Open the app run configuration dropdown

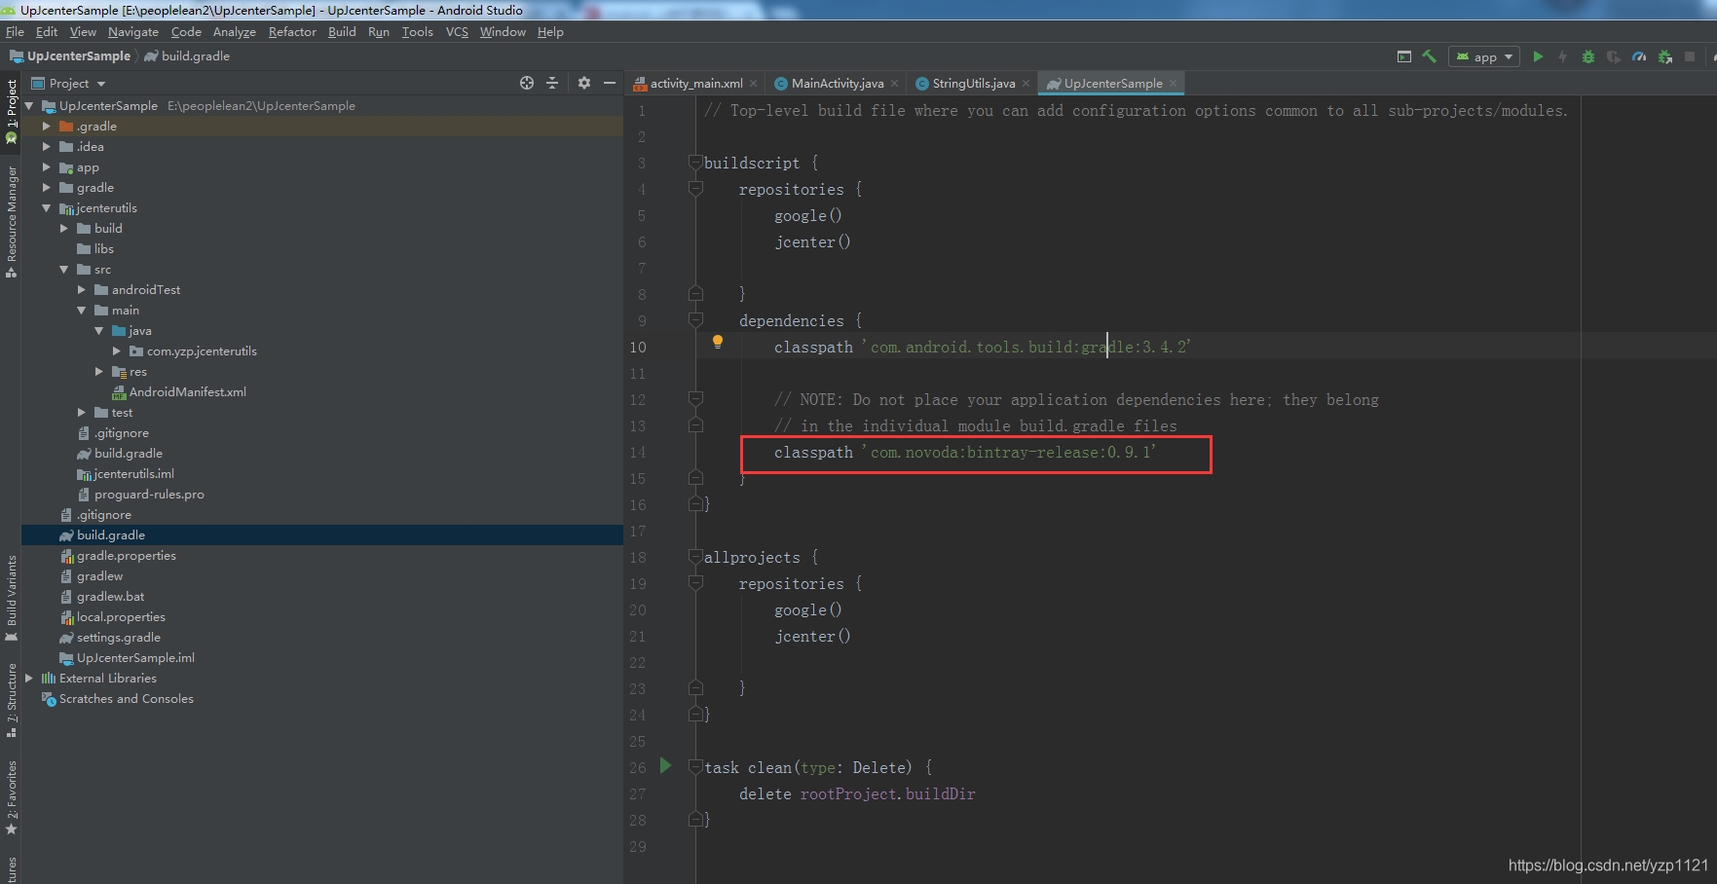click(x=1484, y=56)
